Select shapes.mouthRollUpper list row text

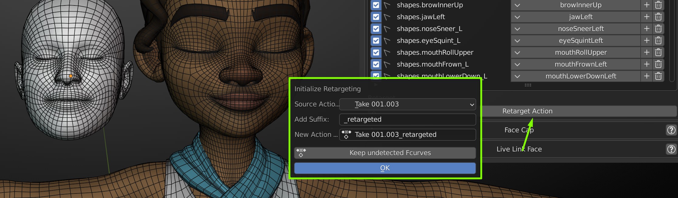tap(435, 52)
